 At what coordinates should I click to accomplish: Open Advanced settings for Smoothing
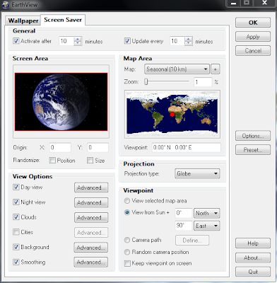pyautogui.click(x=91, y=262)
